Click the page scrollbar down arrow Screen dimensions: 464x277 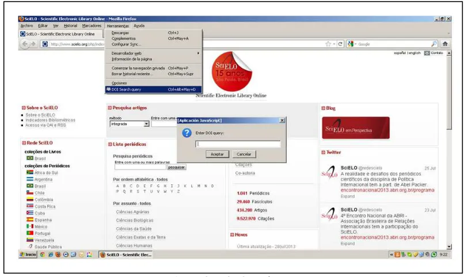[449, 247]
